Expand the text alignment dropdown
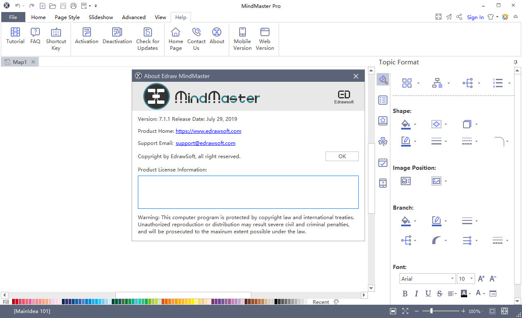 click(x=456, y=294)
